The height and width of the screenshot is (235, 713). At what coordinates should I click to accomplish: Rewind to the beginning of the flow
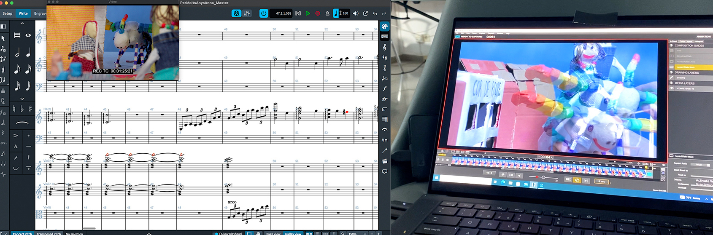(x=298, y=13)
